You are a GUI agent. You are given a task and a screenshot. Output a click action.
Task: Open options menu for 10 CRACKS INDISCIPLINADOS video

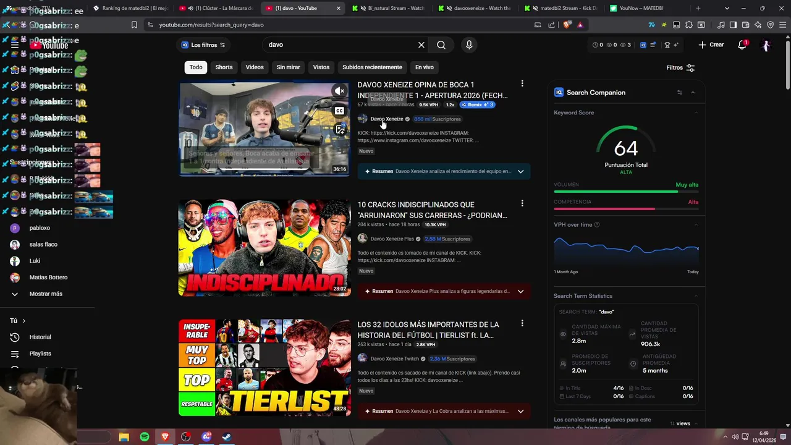pyautogui.click(x=522, y=203)
